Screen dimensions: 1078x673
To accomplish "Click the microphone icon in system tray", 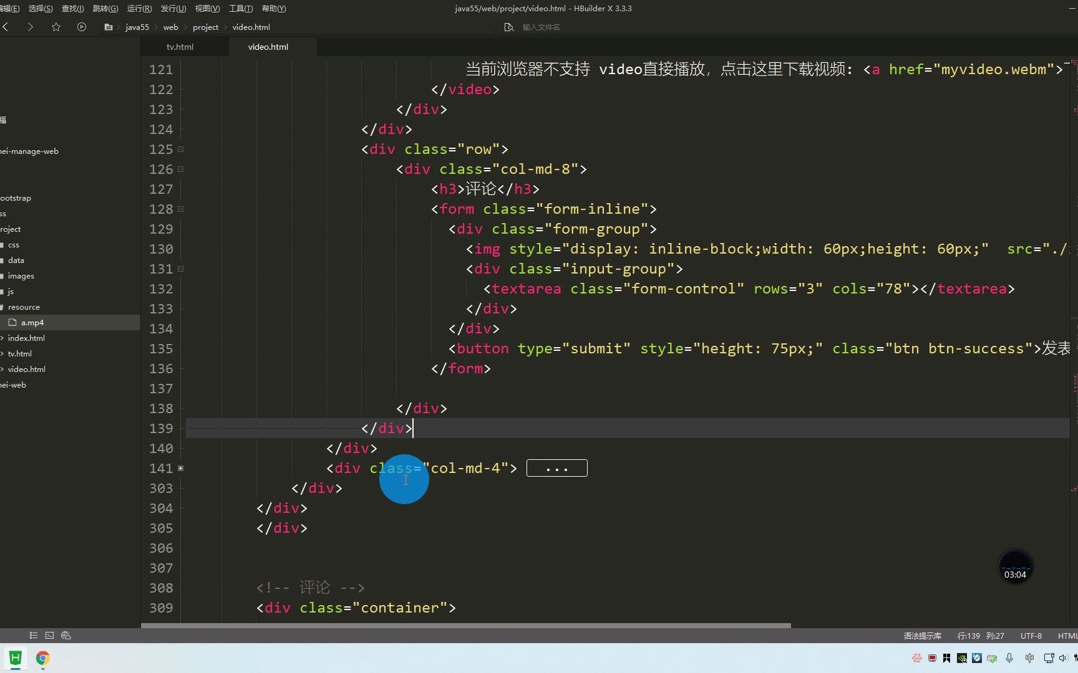I will (1009, 658).
